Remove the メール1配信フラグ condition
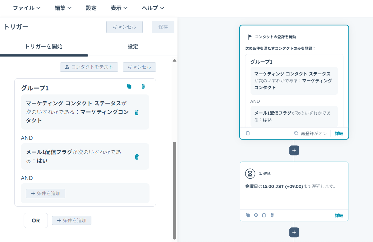The width and height of the screenshot is (373, 242). click(136, 157)
